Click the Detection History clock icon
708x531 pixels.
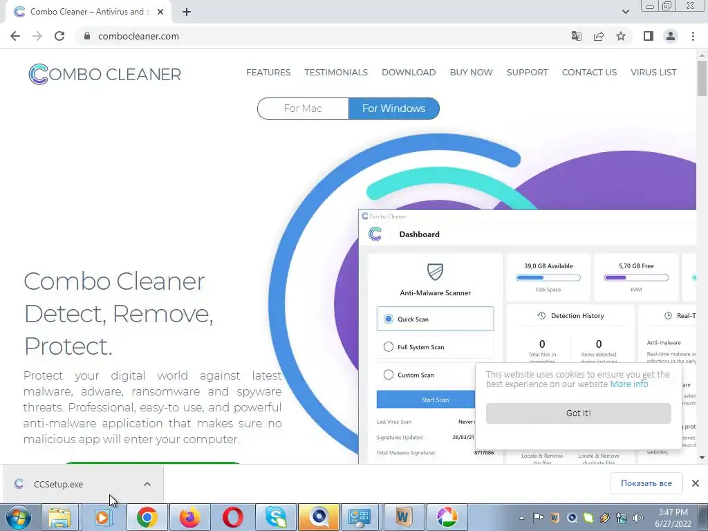click(541, 315)
